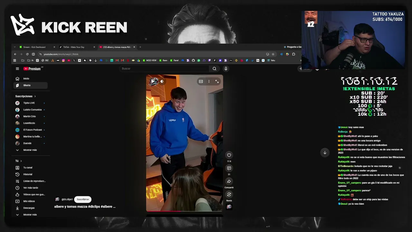Open the Tipito LIVE subscription
412x232 pixels.
click(x=31, y=103)
